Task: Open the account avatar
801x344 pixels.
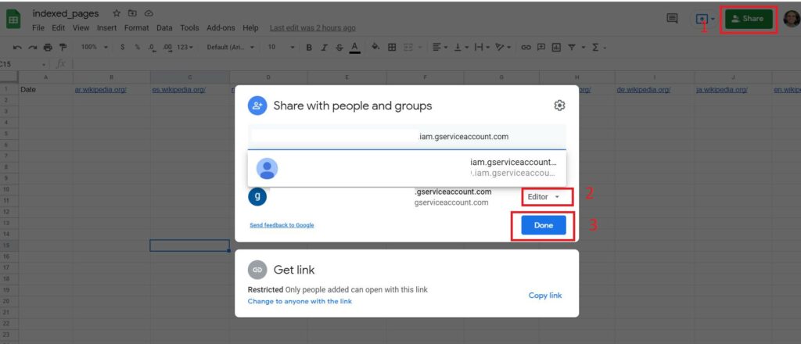Action: tap(792, 19)
